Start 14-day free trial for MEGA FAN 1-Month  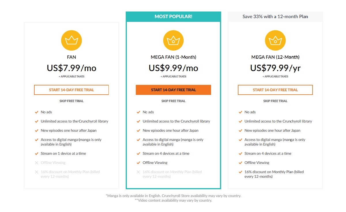[173, 90]
